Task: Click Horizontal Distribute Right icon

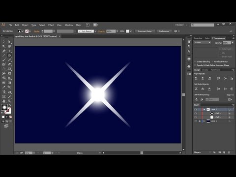Action: pos(232,89)
